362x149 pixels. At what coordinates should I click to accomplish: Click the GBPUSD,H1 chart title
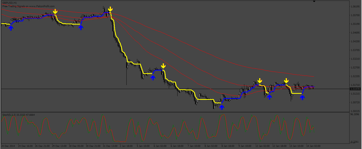click(x=10, y=3)
